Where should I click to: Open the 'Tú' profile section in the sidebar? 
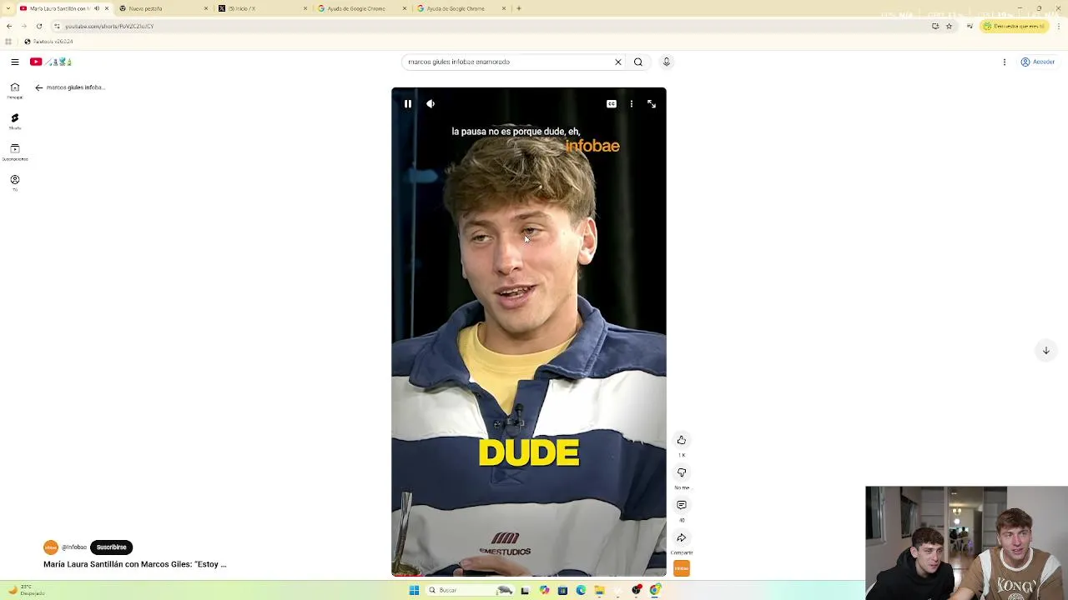pyautogui.click(x=15, y=182)
